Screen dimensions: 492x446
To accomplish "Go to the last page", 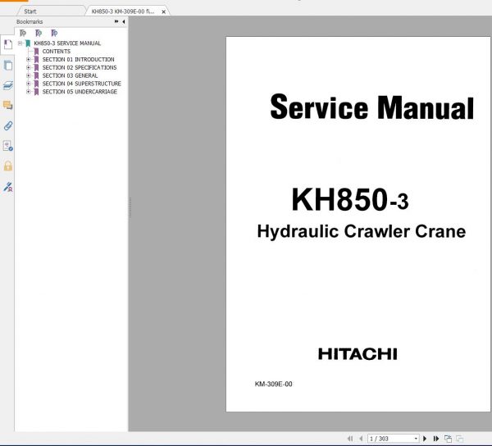I will 436,439.
